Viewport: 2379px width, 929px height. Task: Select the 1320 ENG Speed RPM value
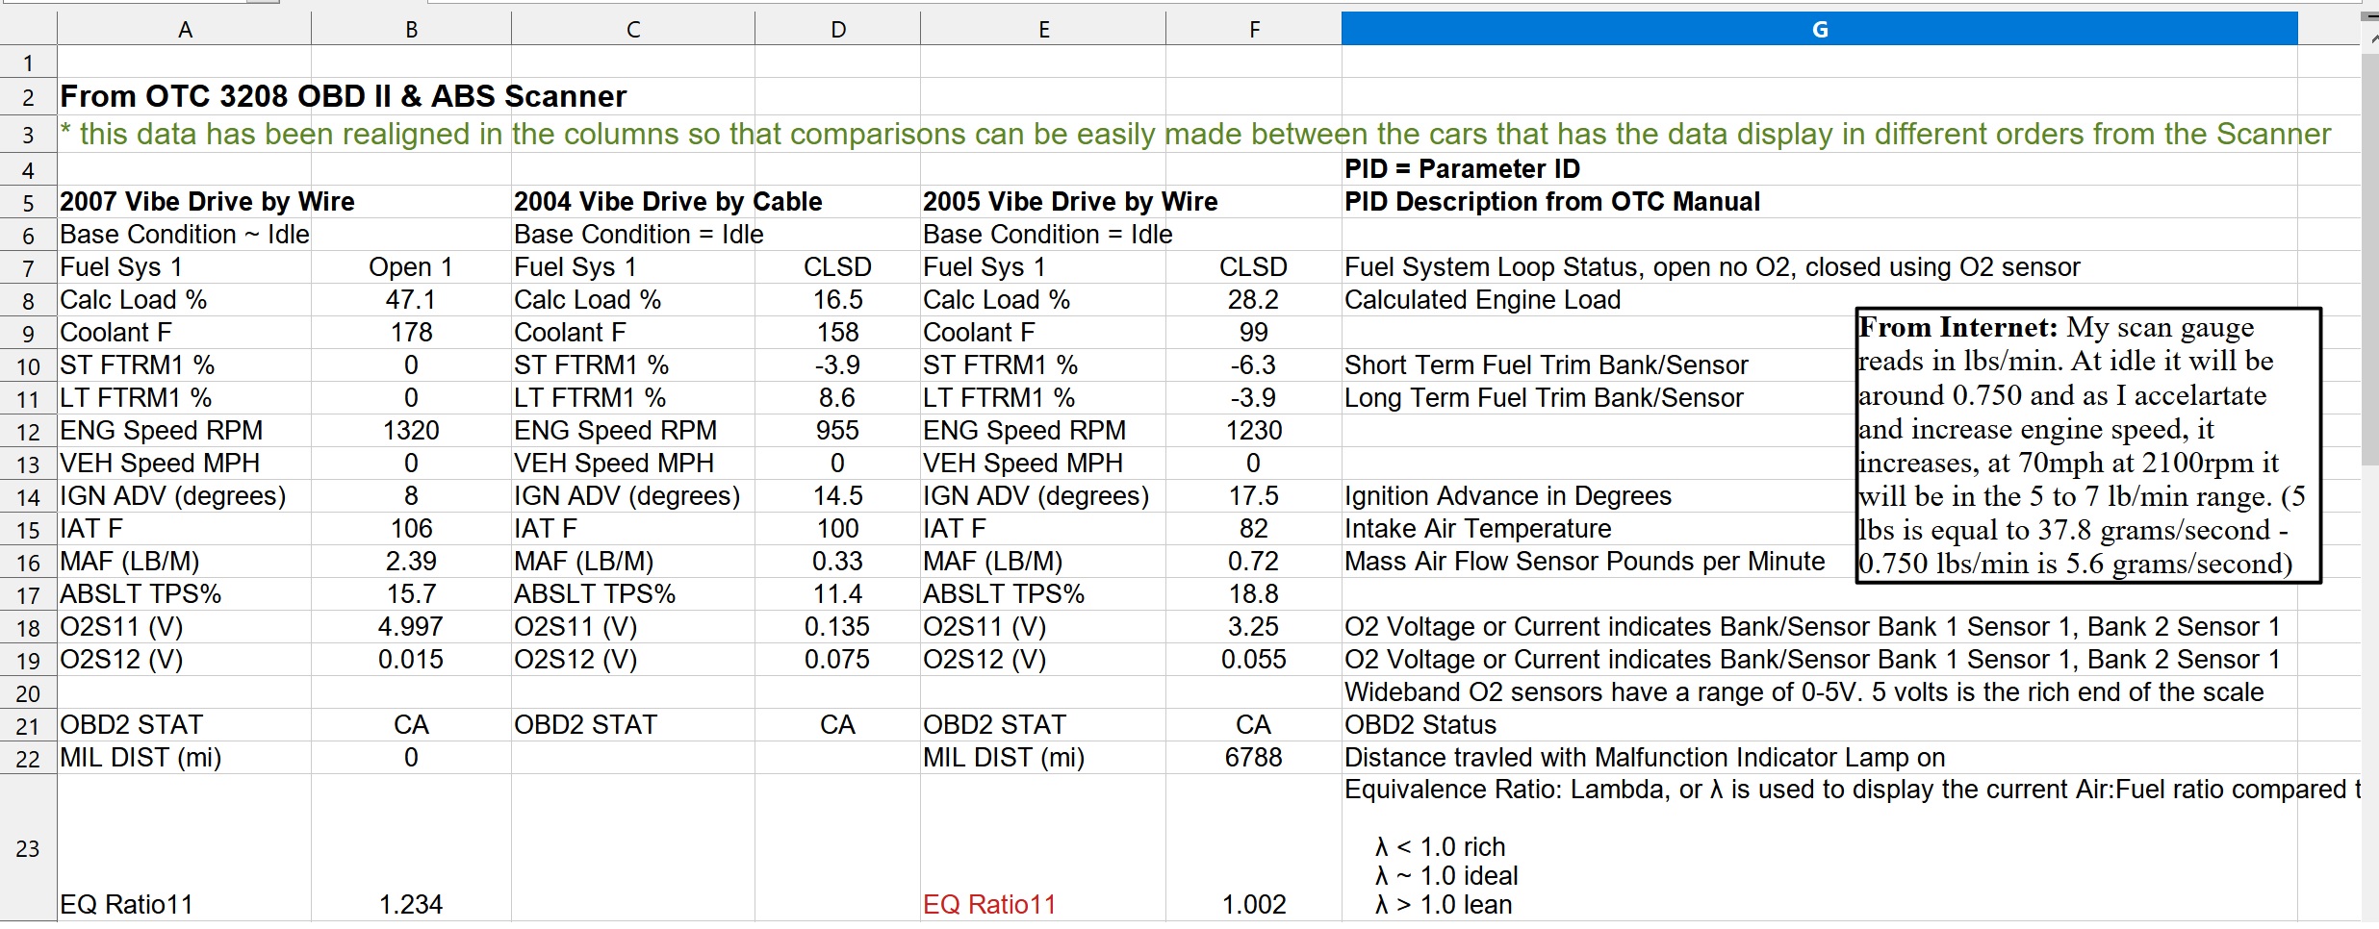411,431
